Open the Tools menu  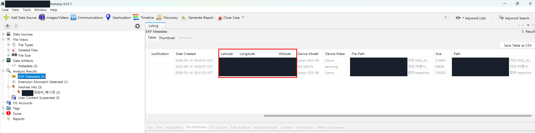pos(27,10)
